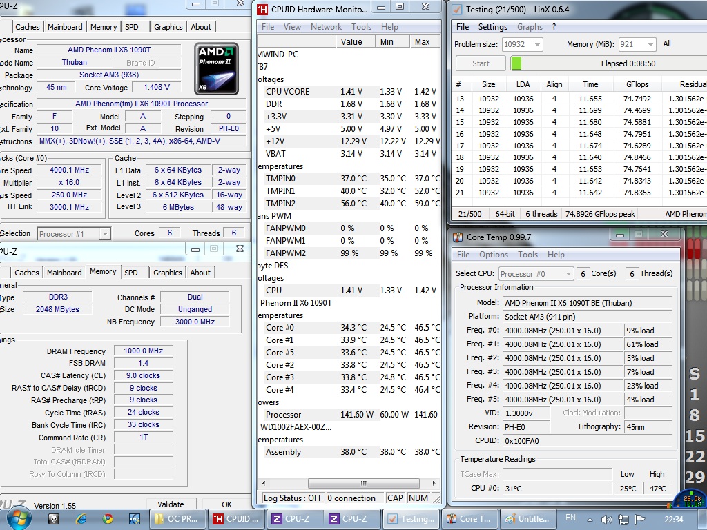
Task: Click the network tray icon
Action: (x=623, y=518)
